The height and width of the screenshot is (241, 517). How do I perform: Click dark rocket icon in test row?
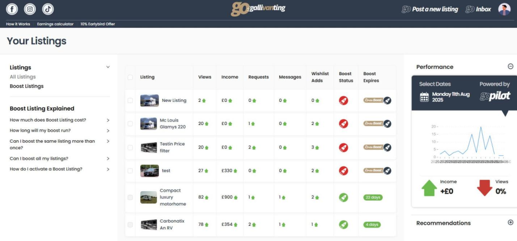point(387,170)
